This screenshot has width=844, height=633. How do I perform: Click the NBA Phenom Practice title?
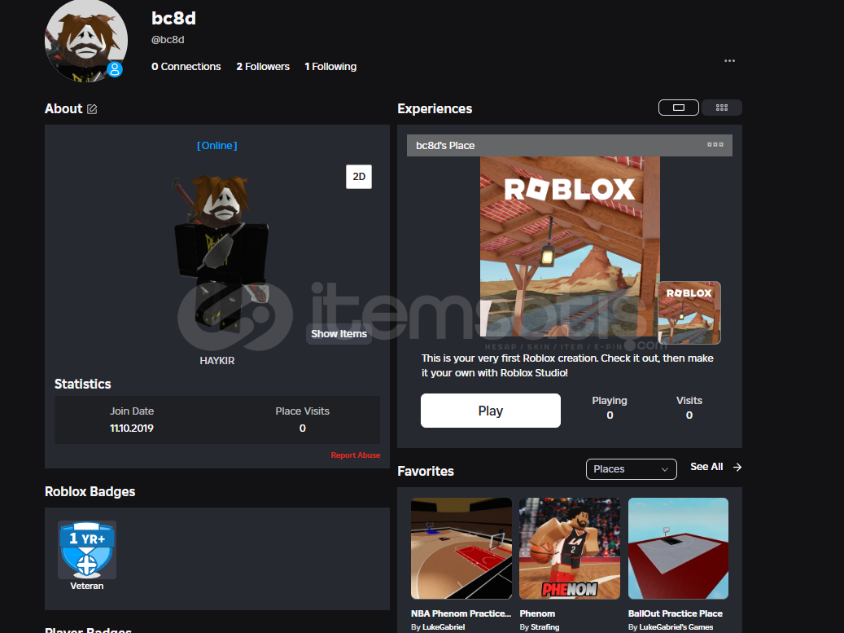click(x=461, y=613)
